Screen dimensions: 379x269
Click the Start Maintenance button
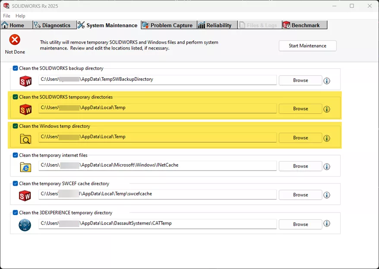[x=307, y=45]
